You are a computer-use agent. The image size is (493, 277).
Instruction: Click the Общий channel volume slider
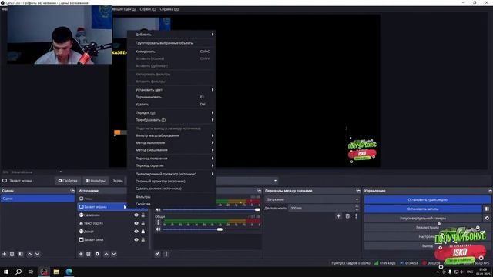pyautogui.click(x=211, y=229)
